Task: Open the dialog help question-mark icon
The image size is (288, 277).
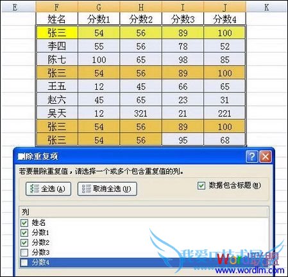Action: pyautogui.click(x=252, y=156)
